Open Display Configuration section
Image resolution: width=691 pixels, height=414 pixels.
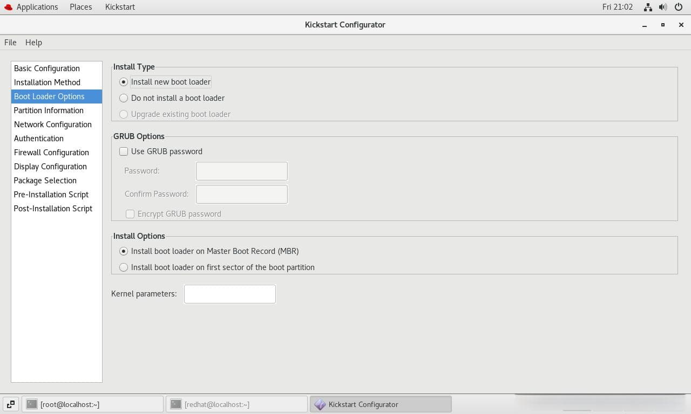pos(56,167)
